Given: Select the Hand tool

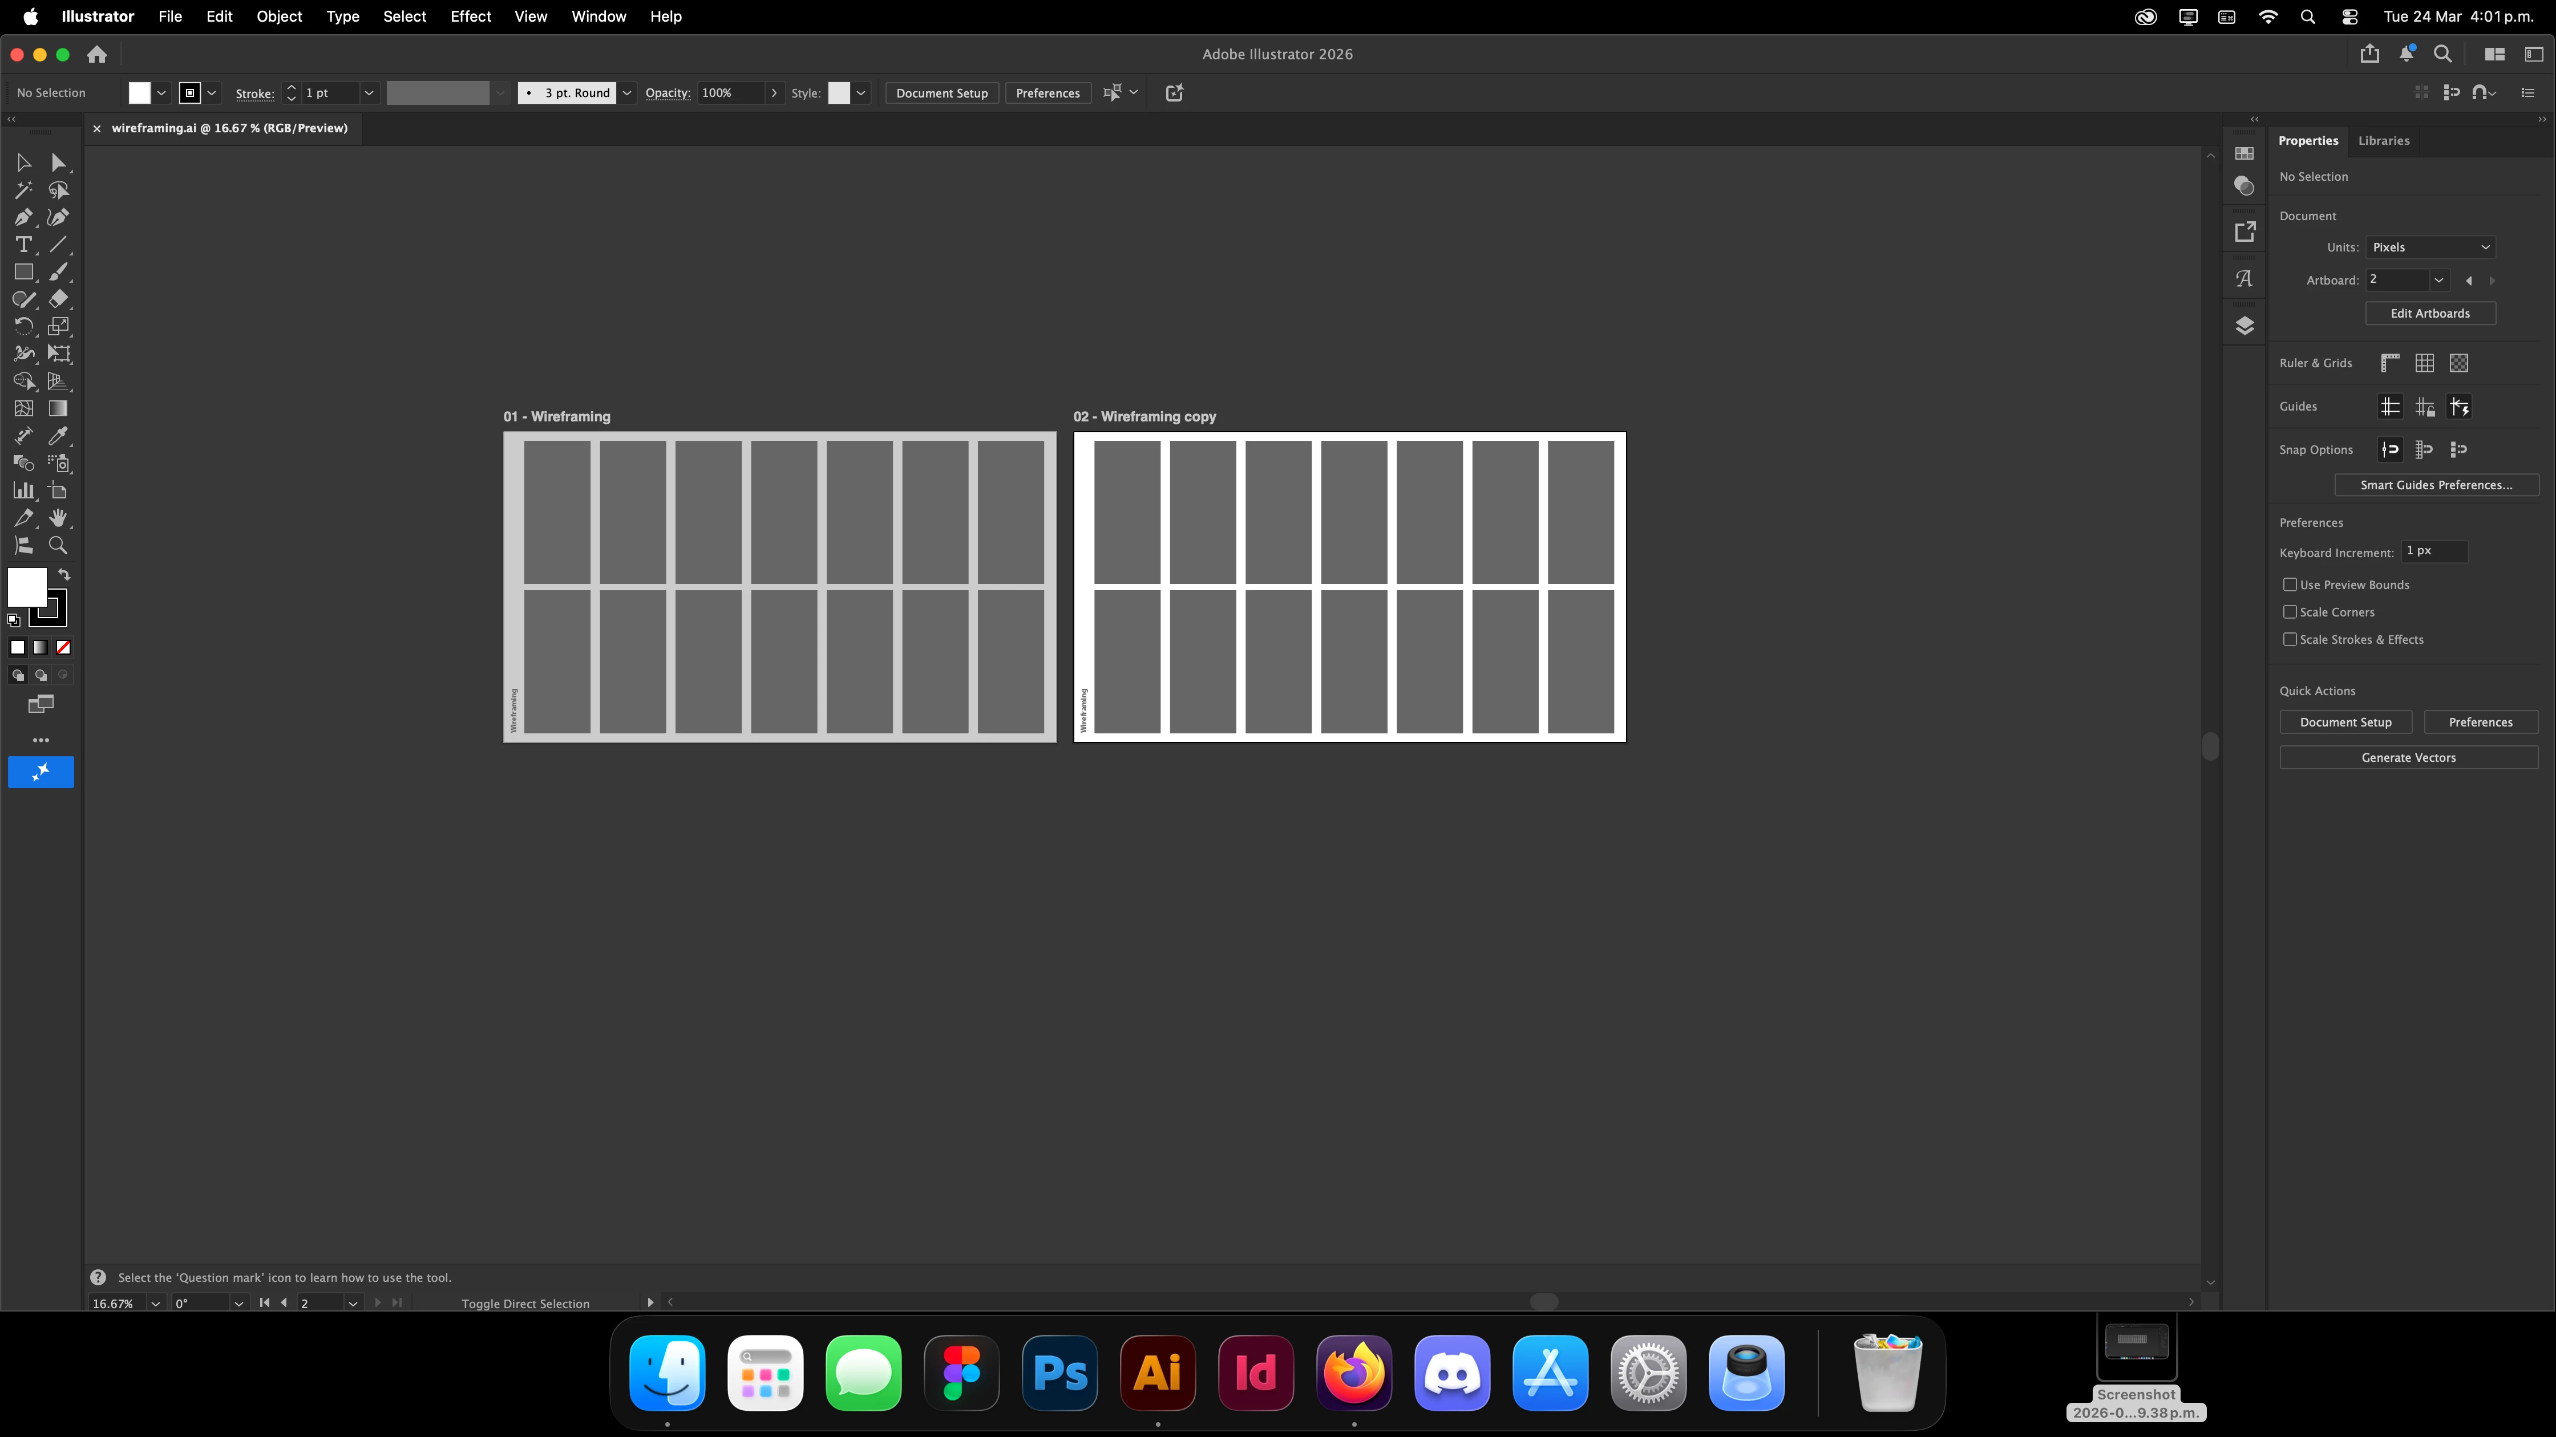Looking at the screenshot, I should coord(59,518).
